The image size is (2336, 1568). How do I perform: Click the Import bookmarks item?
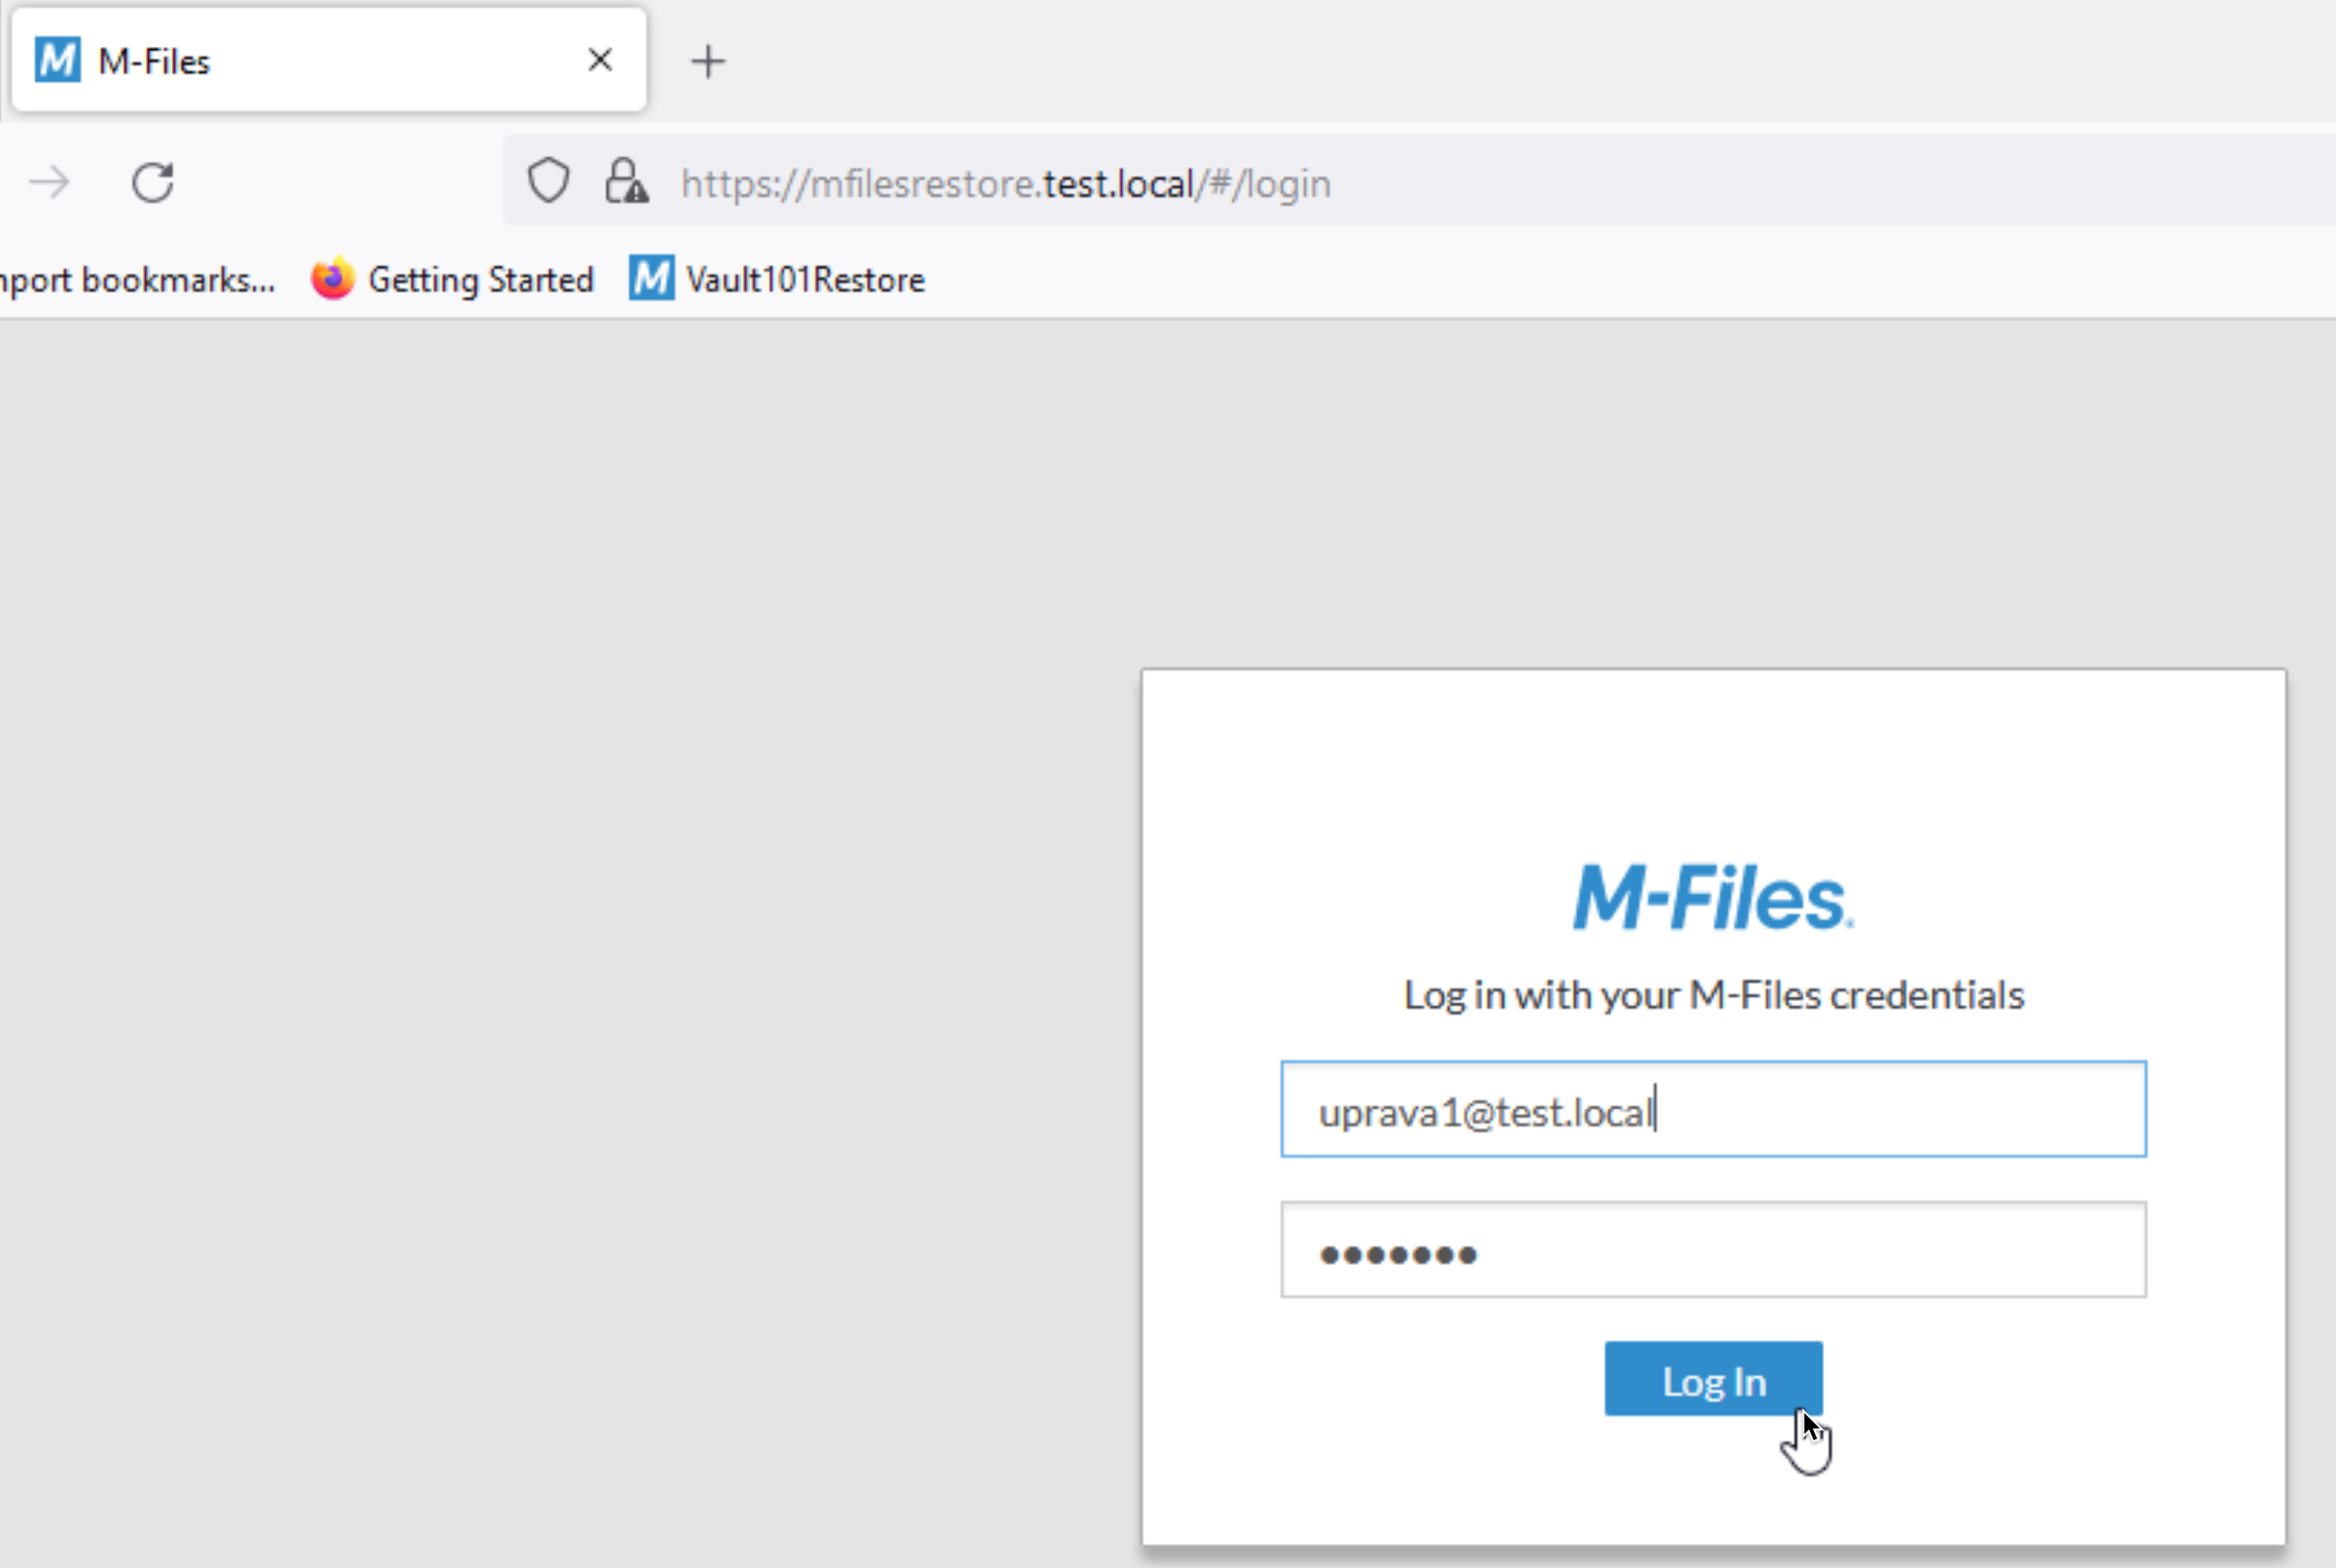137,279
